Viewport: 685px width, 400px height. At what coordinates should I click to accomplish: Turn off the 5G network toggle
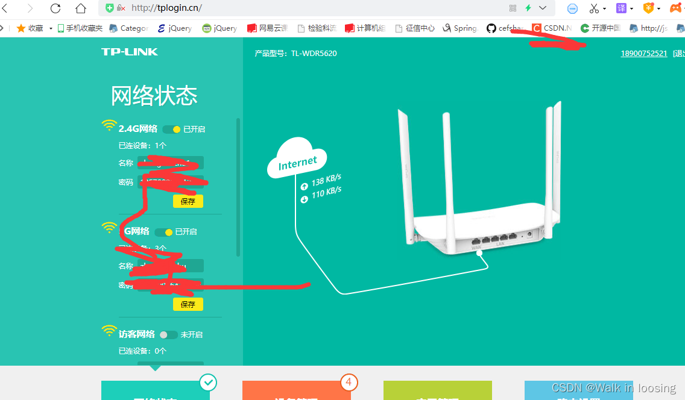pyautogui.click(x=163, y=231)
